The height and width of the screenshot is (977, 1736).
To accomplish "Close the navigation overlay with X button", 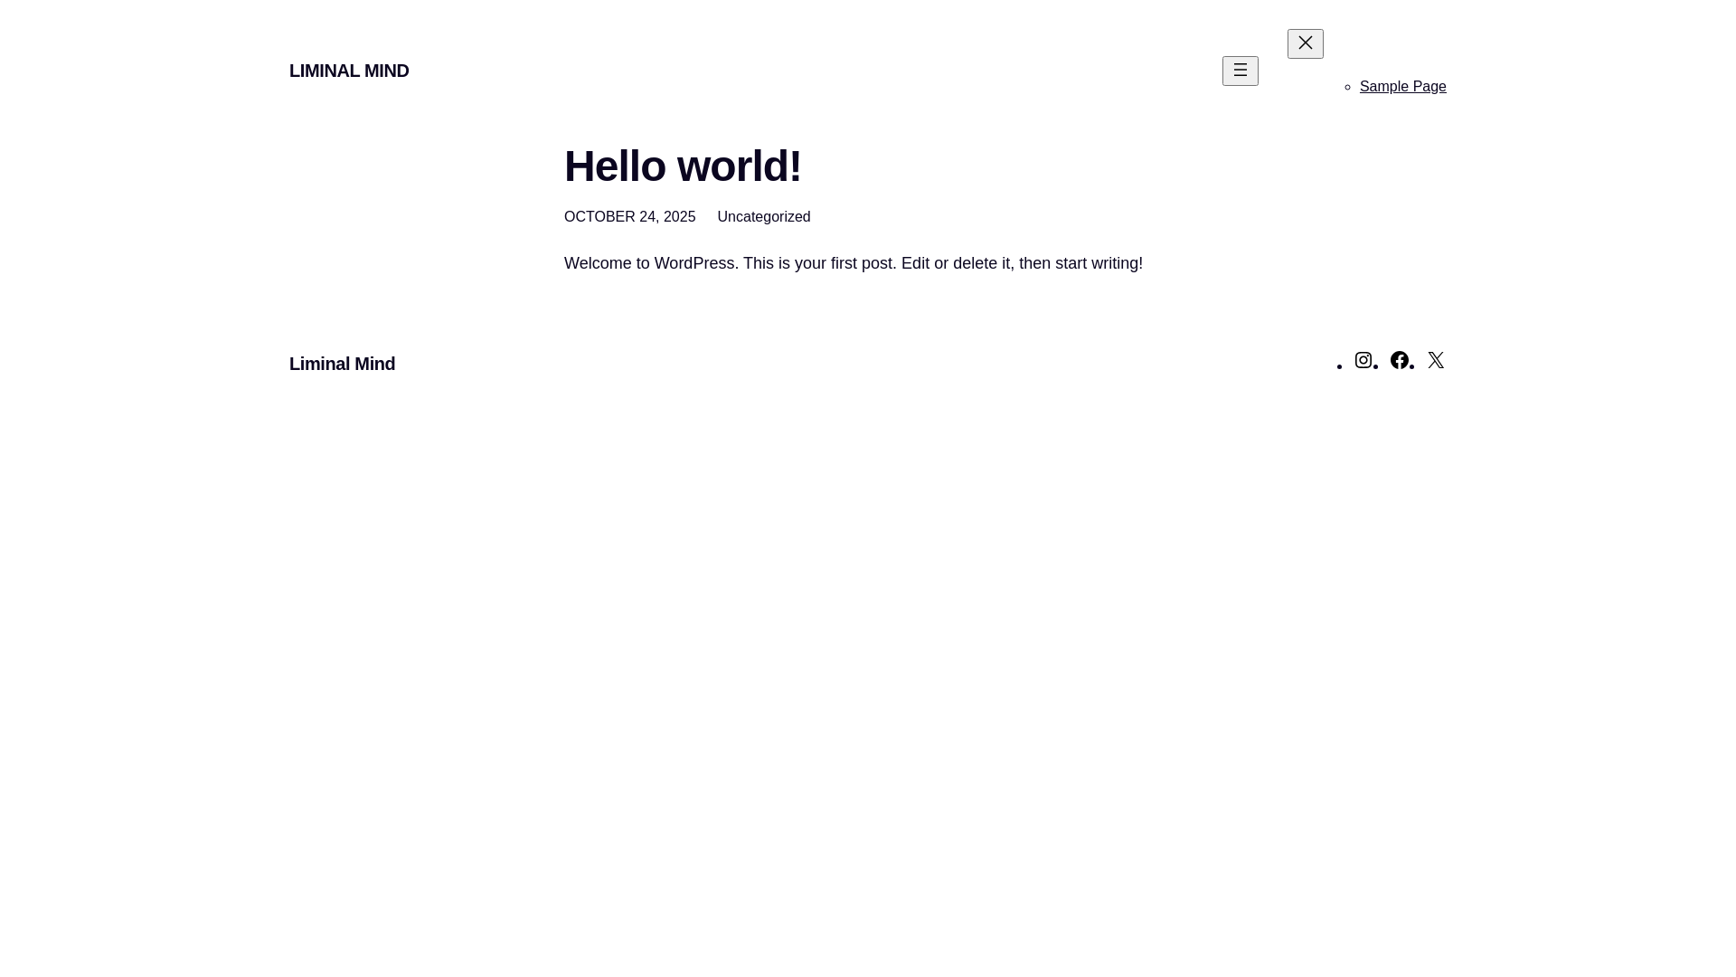I will tap(1306, 43).
